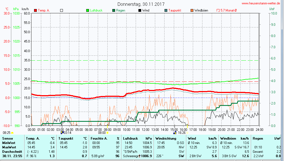Select the Windrichtung column header
The width and height of the screenshot is (284, 161).
click(166, 139)
